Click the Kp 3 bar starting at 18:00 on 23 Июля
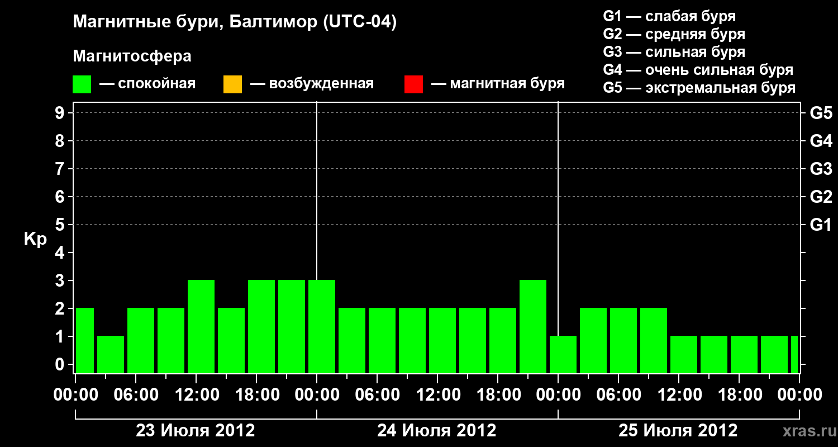The height and width of the screenshot is (447, 838). click(x=261, y=326)
